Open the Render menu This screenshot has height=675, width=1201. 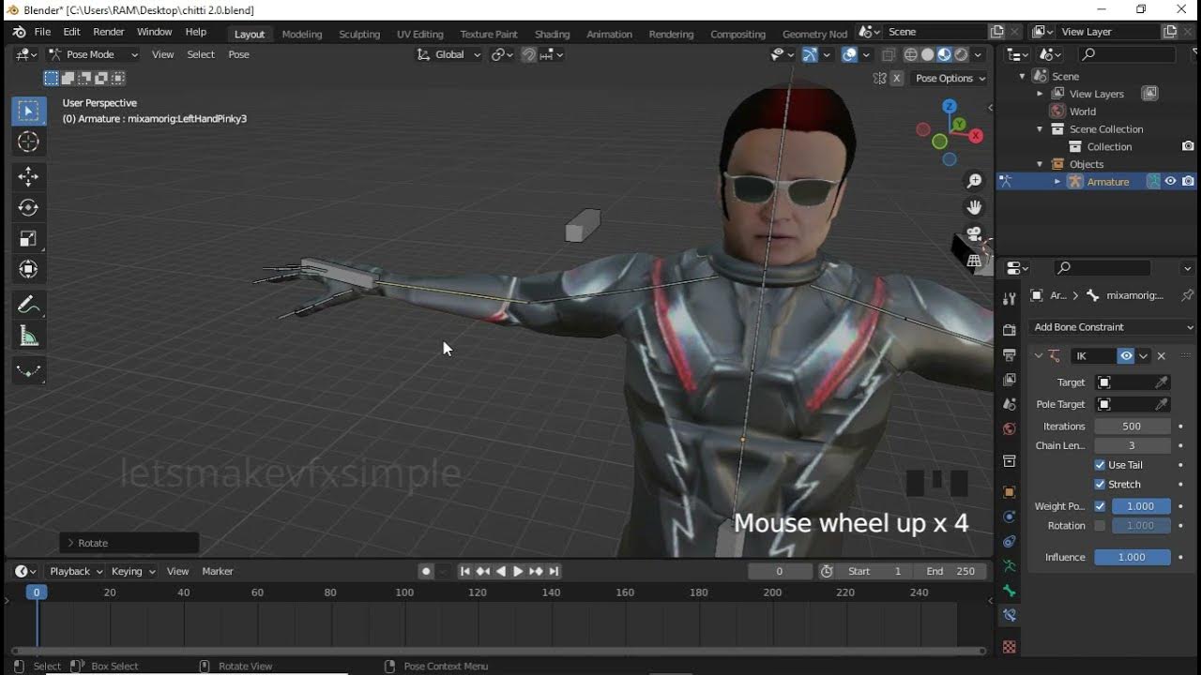[109, 32]
